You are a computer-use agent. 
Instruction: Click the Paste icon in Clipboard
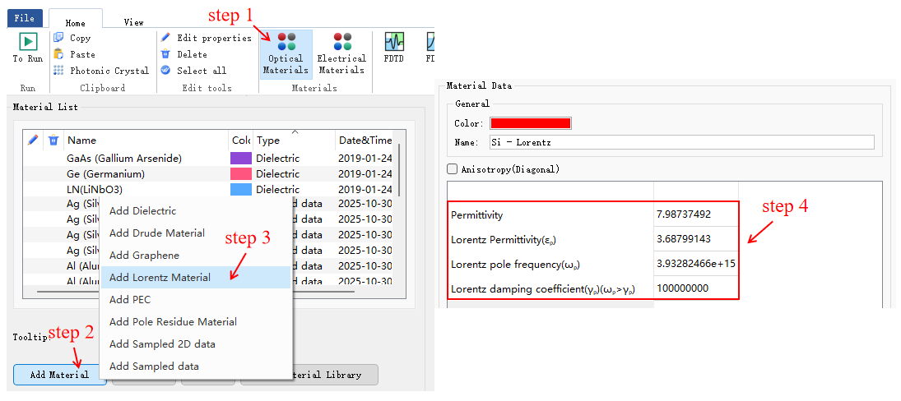[58, 54]
